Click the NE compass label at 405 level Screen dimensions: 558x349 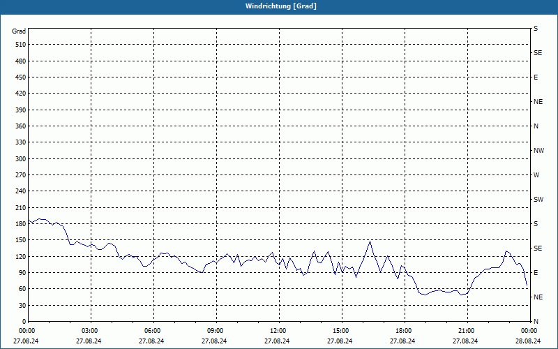tap(538, 102)
